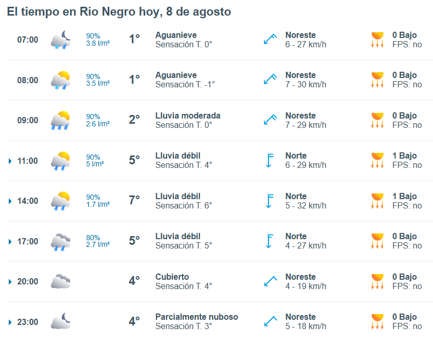Click the UV index sun icon at 14:00
Viewport: 433px width, 339px height.
click(x=377, y=201)
